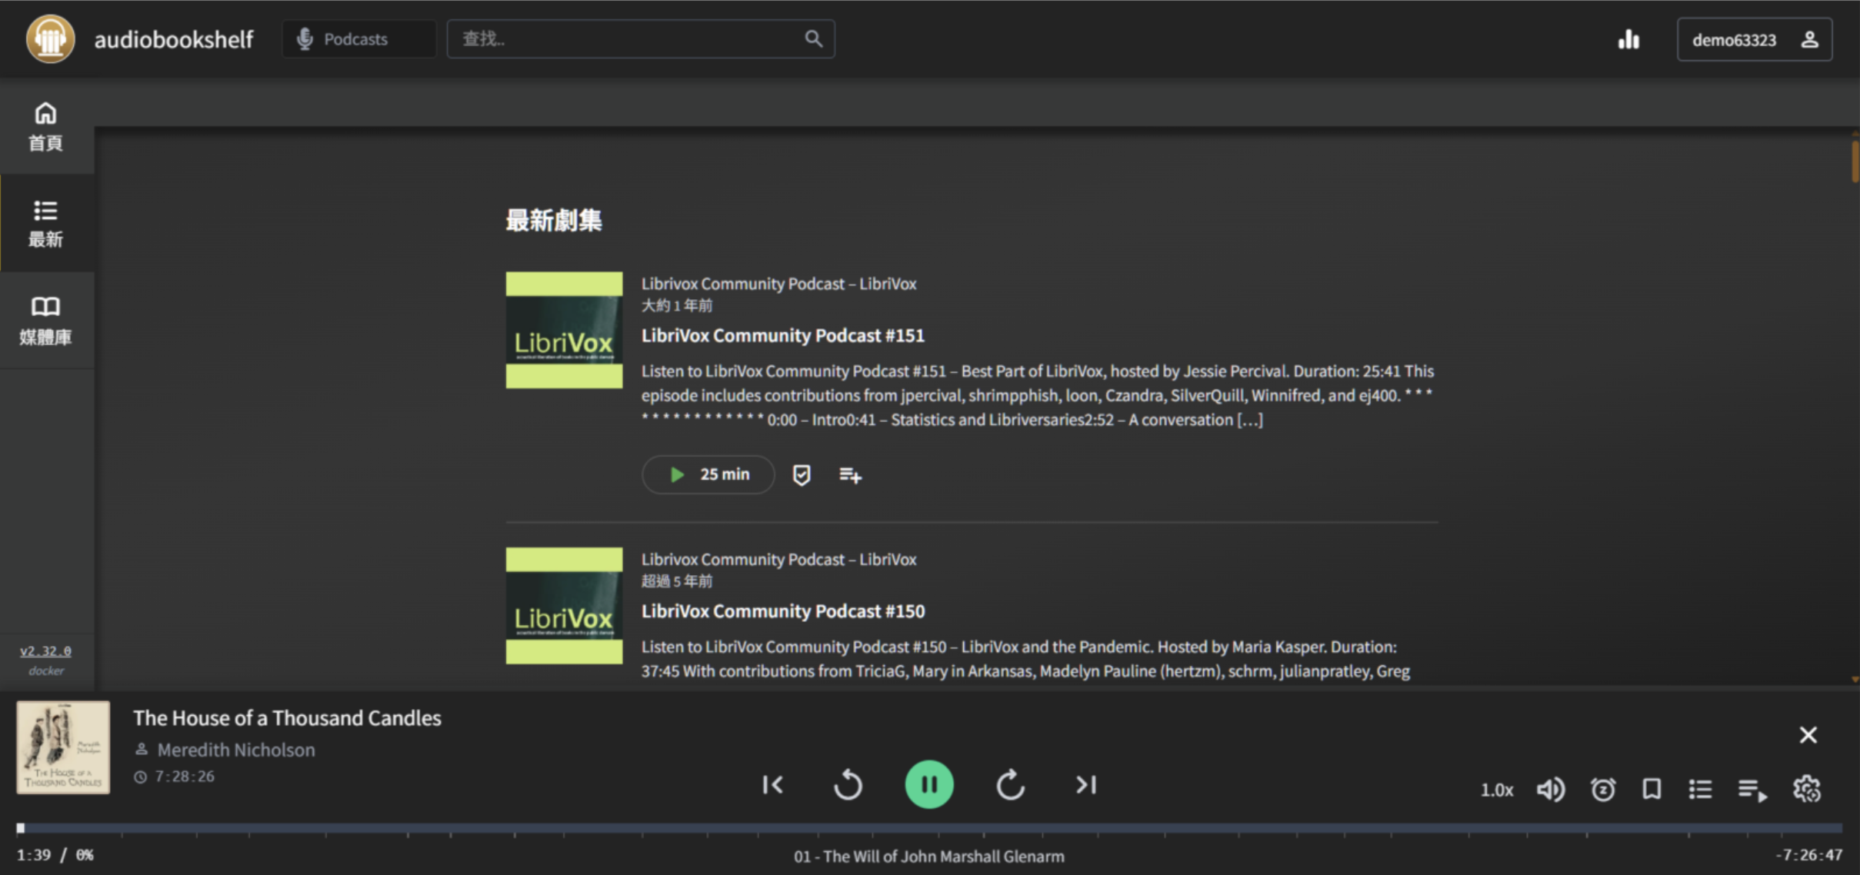Go to the 首頁 home tab
Image resolution: width=1860 pixels, height=875 pixels.
(x=46, y=127)
